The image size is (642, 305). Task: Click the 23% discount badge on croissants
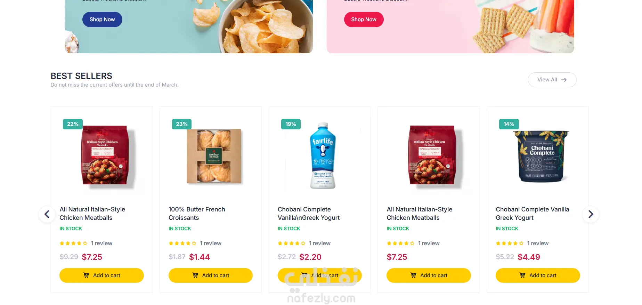click(181, 124)
